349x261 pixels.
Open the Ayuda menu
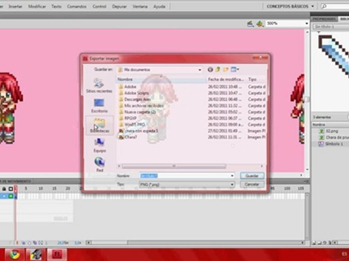point(159,7)
